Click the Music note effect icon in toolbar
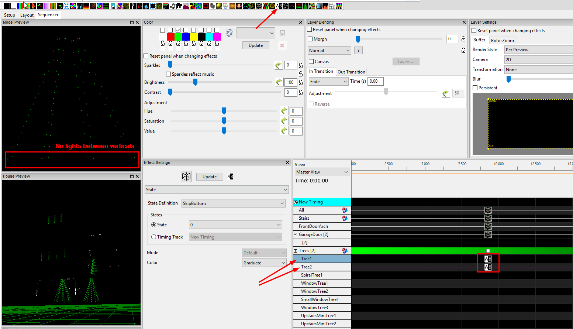This screenshot has height=329, width=573. [x=173, y=6]
